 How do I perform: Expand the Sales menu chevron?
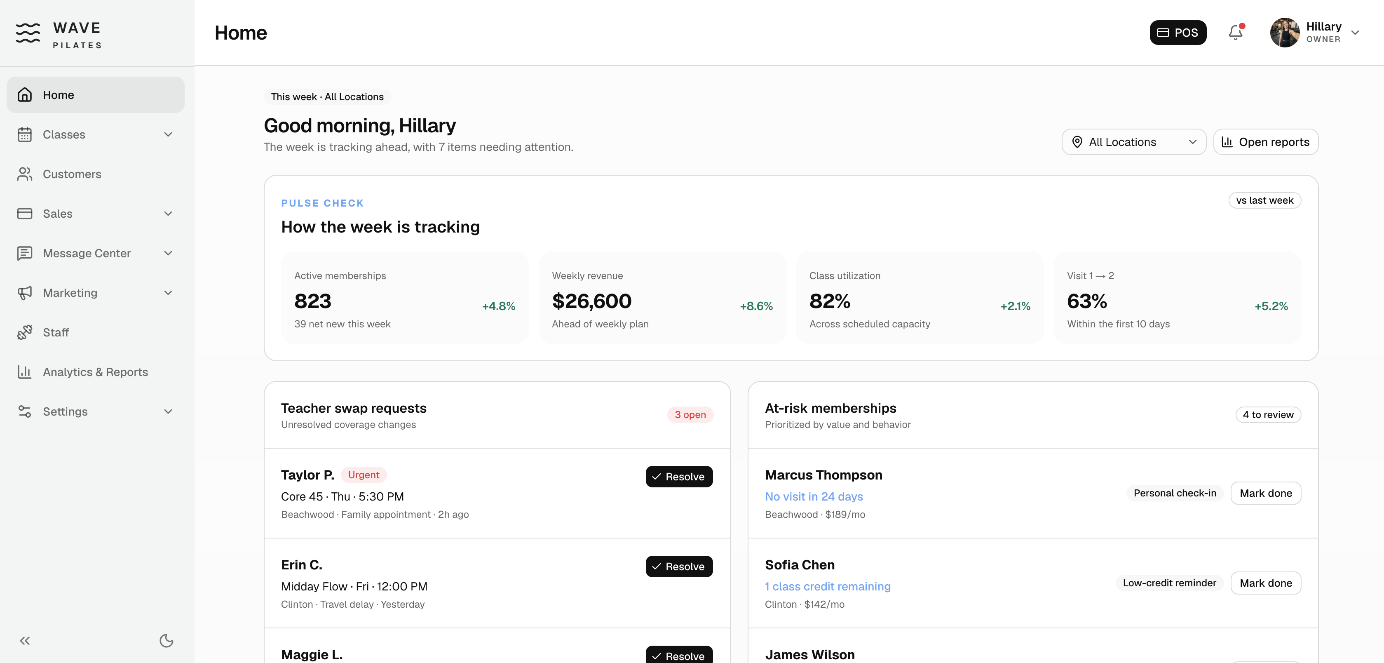(168, 213)
